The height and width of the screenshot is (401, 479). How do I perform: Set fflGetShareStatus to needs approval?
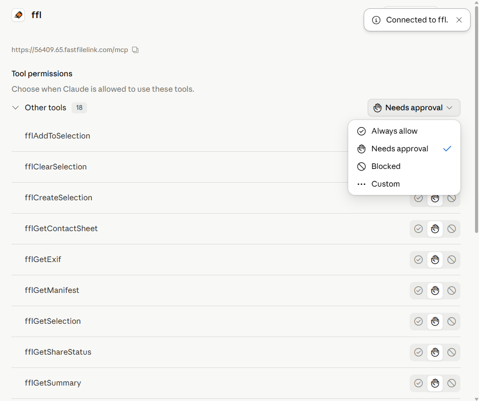(x=435, y=352)
